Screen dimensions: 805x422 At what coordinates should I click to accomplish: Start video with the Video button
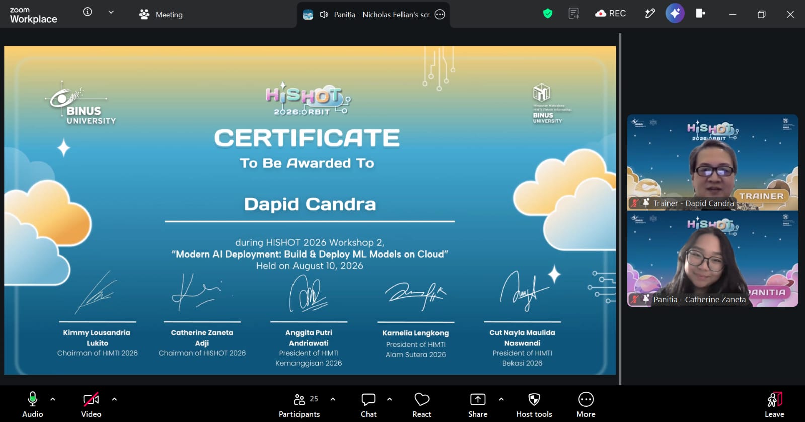[91, 405]
